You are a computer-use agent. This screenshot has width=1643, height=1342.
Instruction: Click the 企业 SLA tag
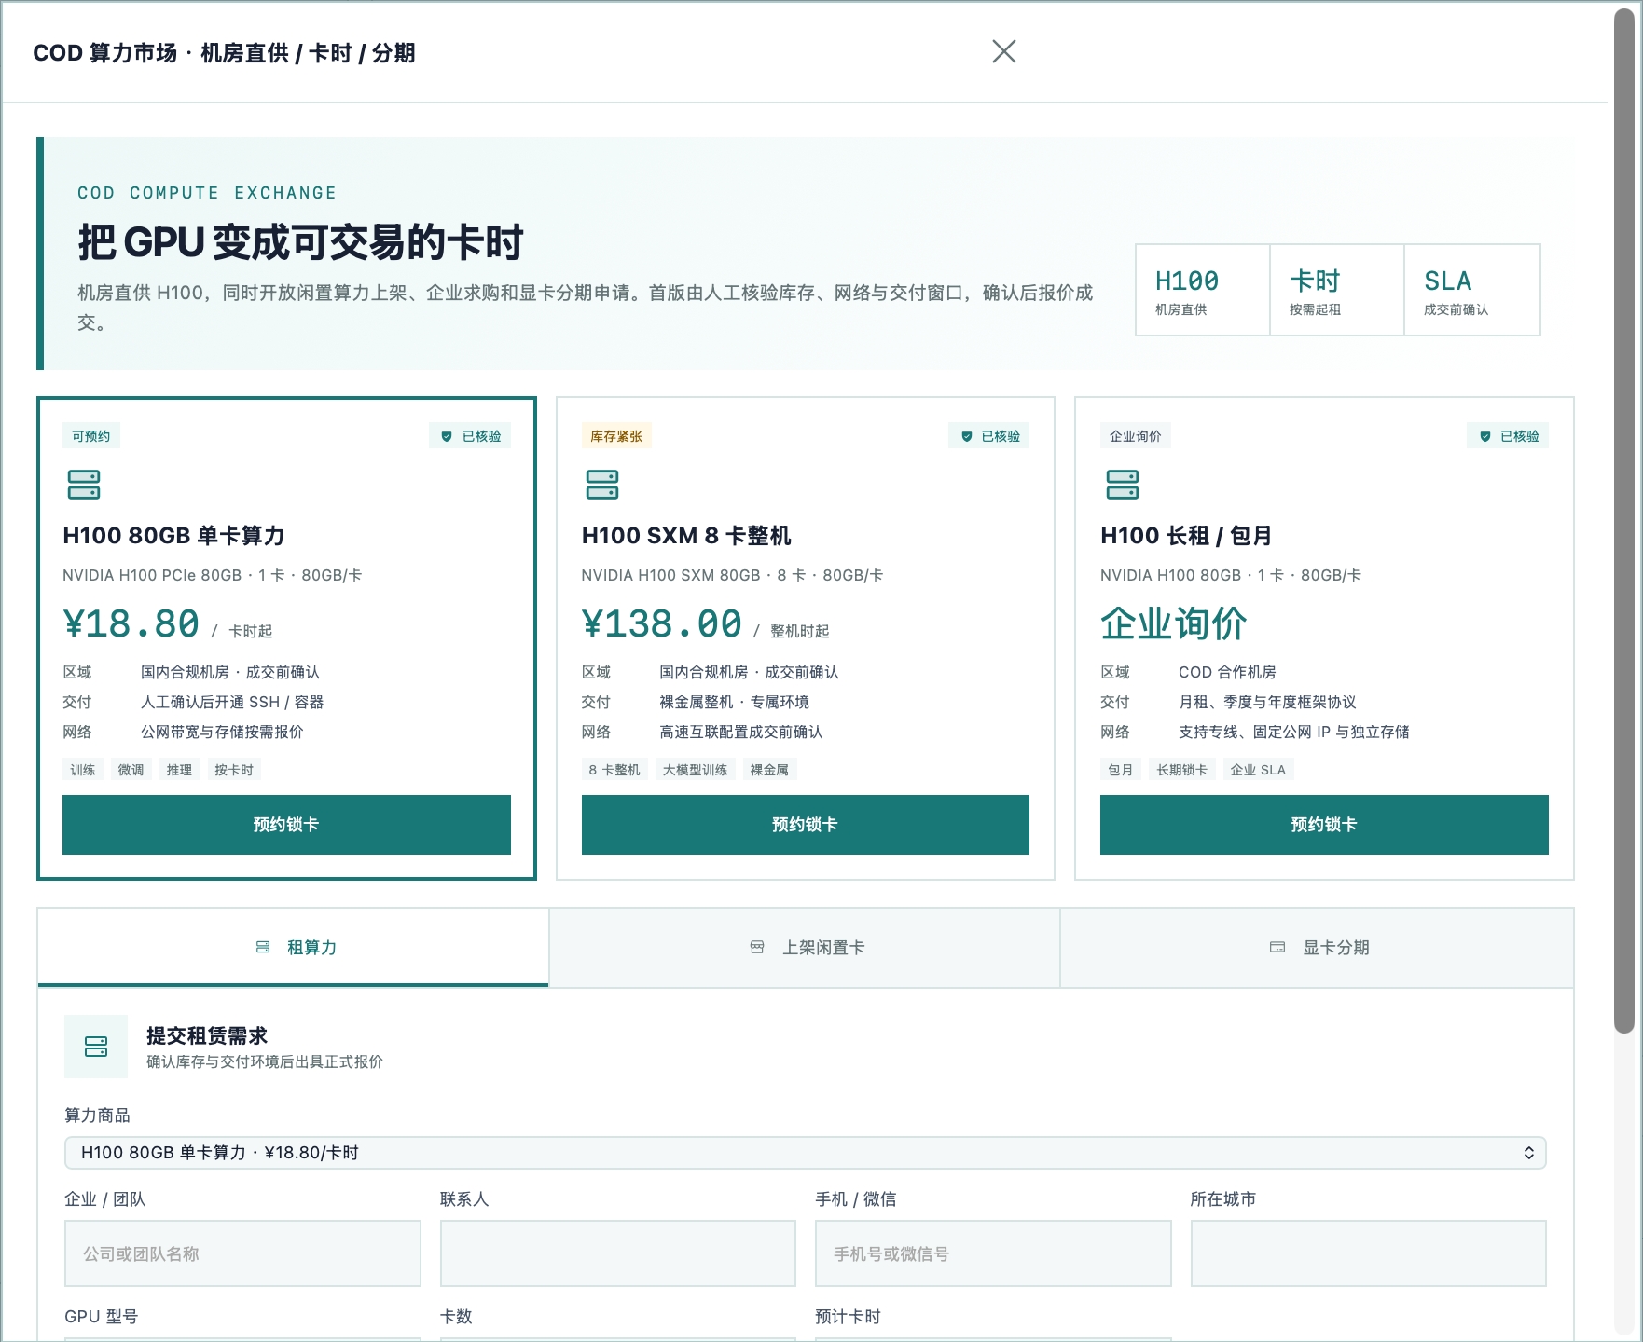(x=1258, y=770)
